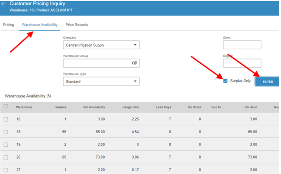Click into the Region text field
The width and height of the screenshot is (281, 174).
coord(242,63)
